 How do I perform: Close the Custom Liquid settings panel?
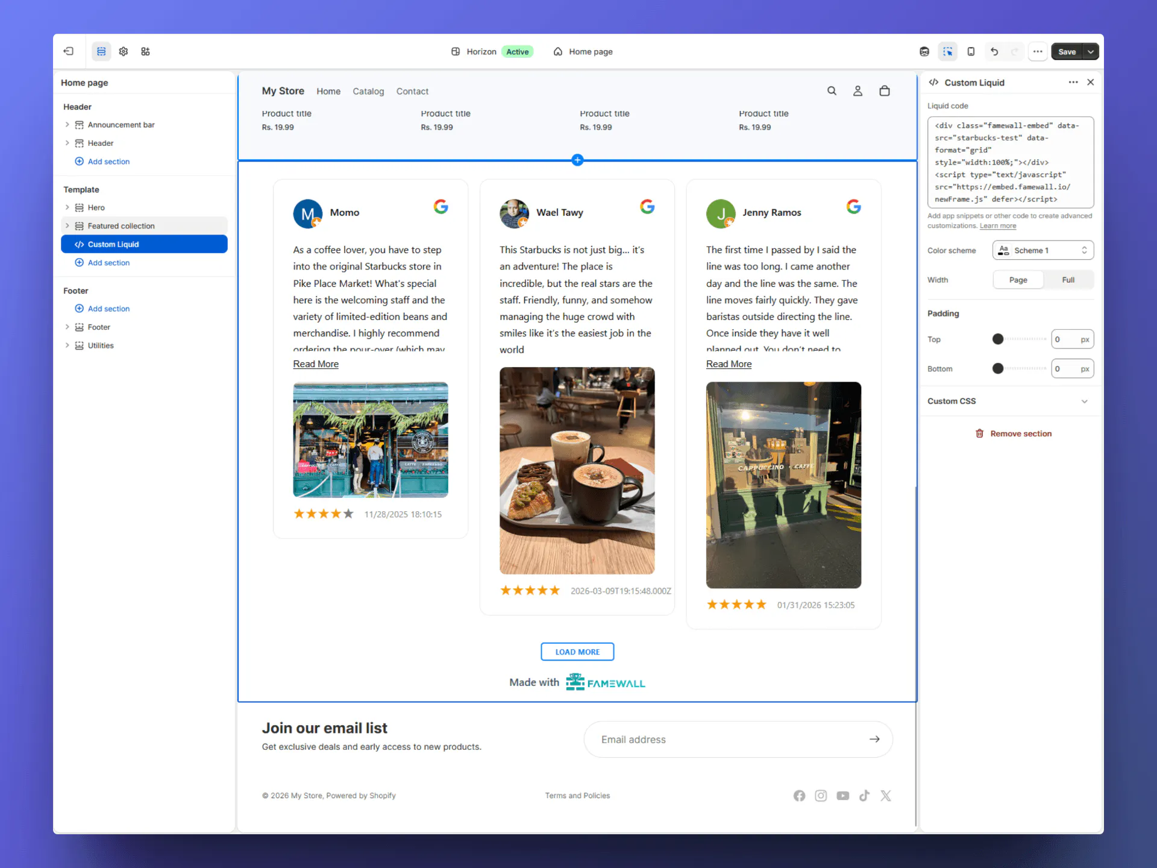(x=1090, y=82)
